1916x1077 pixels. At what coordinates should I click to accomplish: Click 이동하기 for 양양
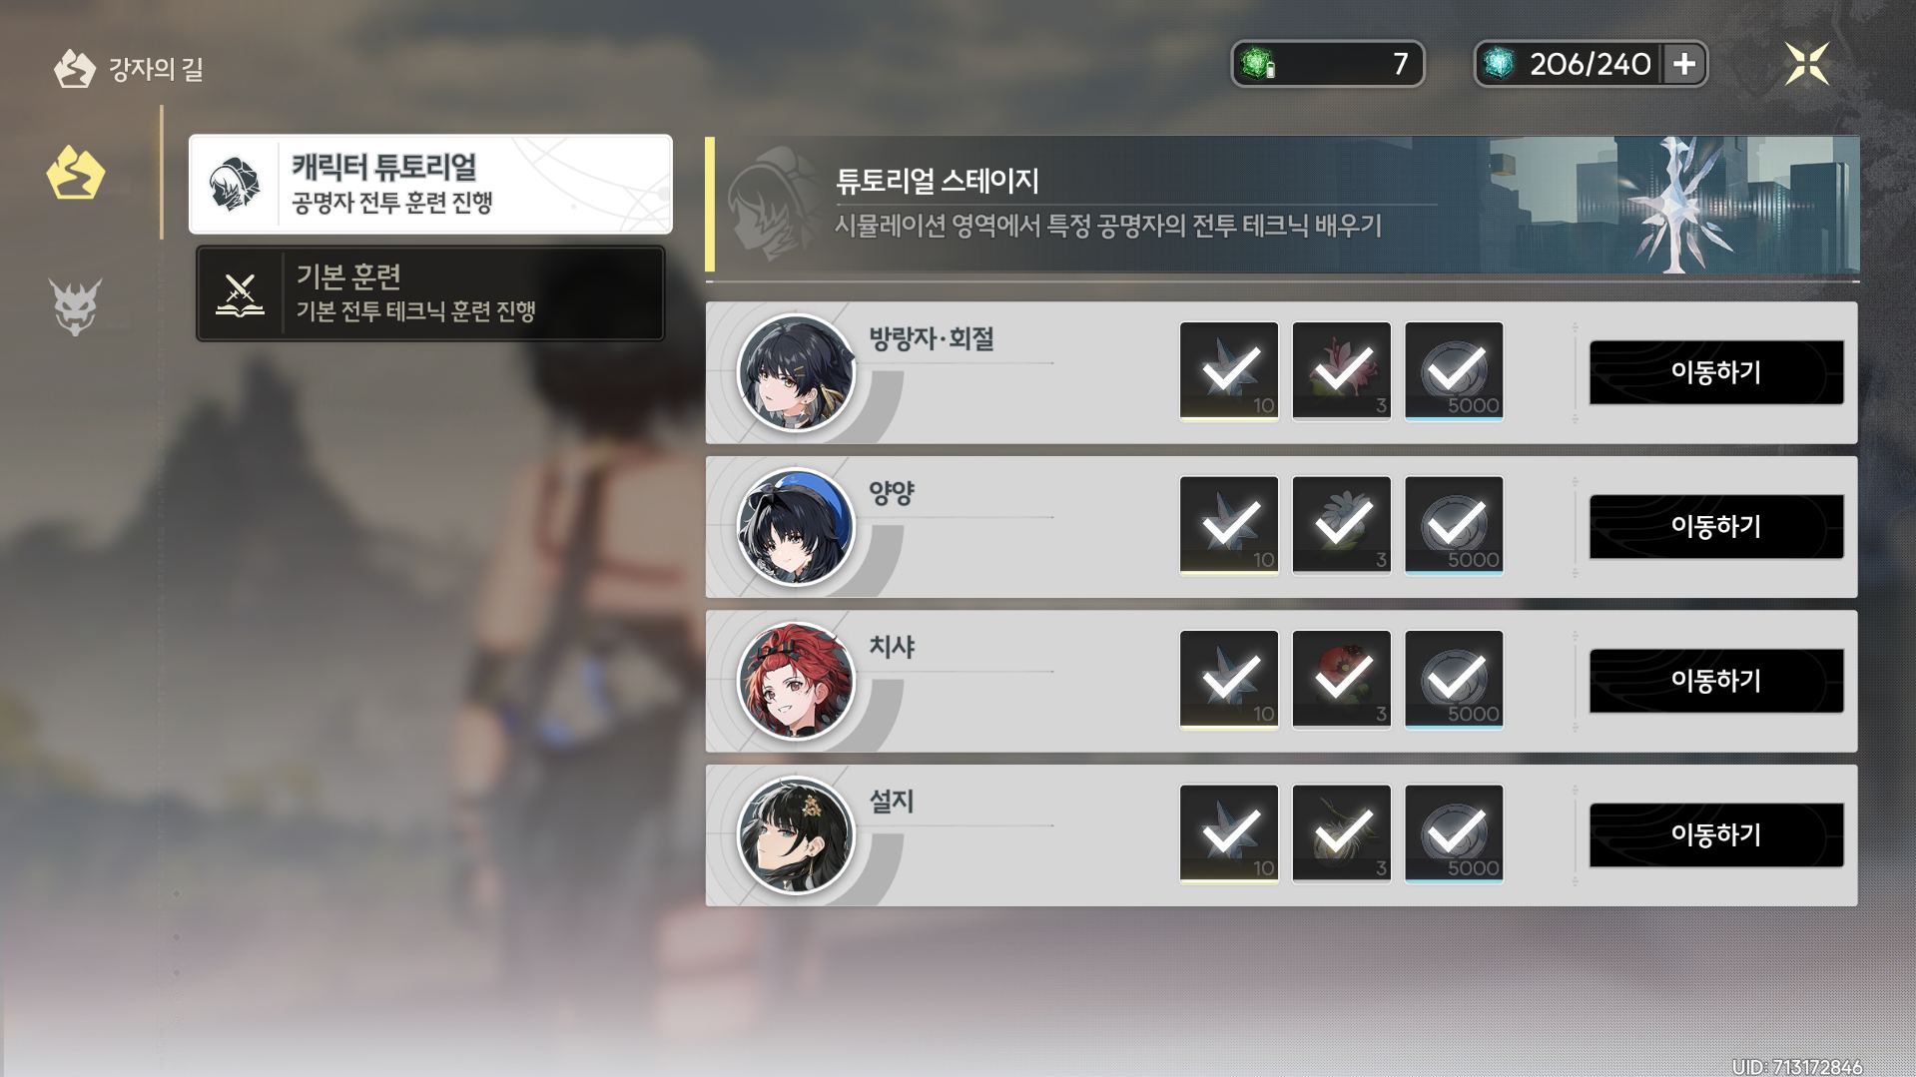(1716, 526)
